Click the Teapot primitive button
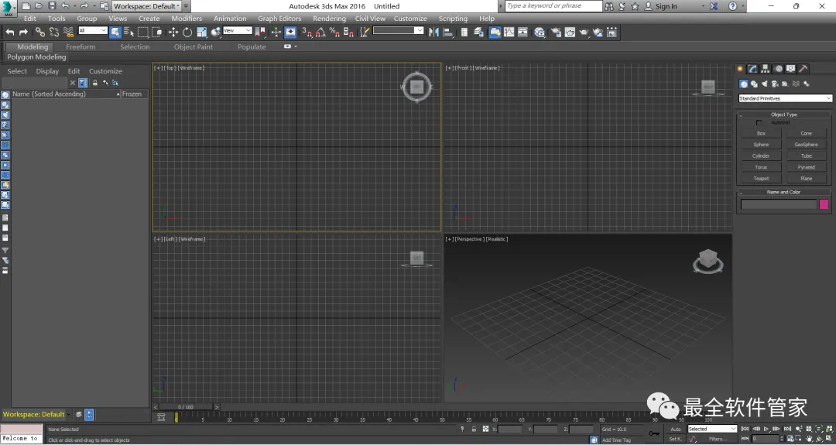Screen dimensions: 836x445 point(761,179)
